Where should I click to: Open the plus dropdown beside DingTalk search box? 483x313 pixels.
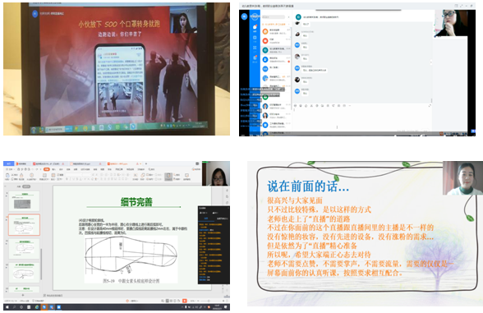coord(288,17)
